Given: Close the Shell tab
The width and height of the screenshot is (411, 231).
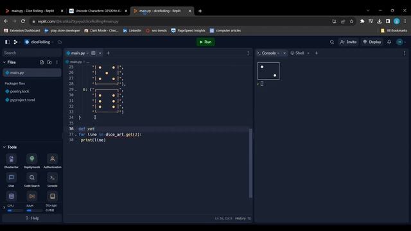Looking at the screenshot, I should click(x=308, y=53).
